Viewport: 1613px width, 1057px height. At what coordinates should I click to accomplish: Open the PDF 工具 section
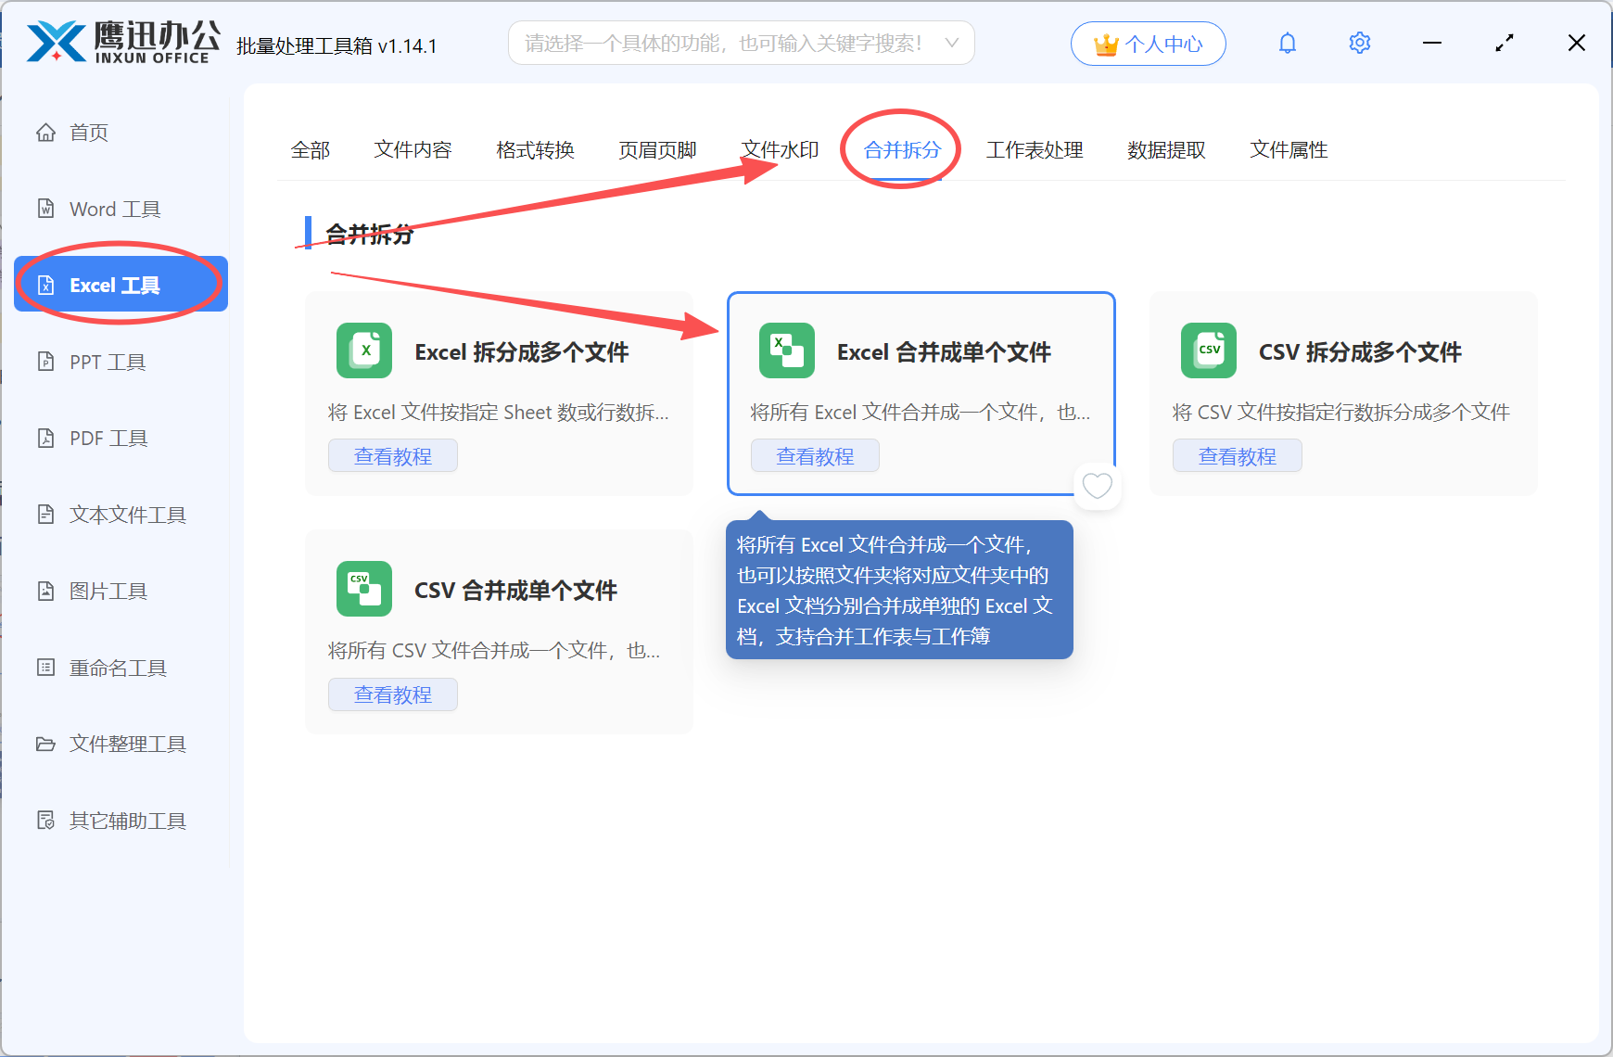(106, 438)
